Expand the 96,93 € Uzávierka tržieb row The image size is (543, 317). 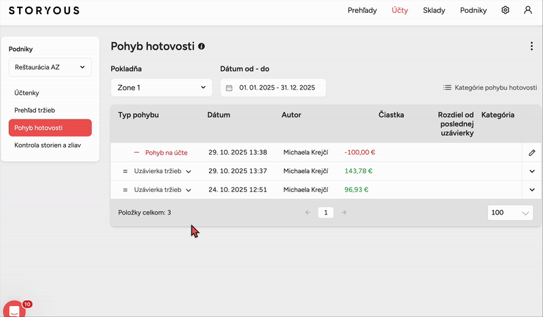pos(531,189)
